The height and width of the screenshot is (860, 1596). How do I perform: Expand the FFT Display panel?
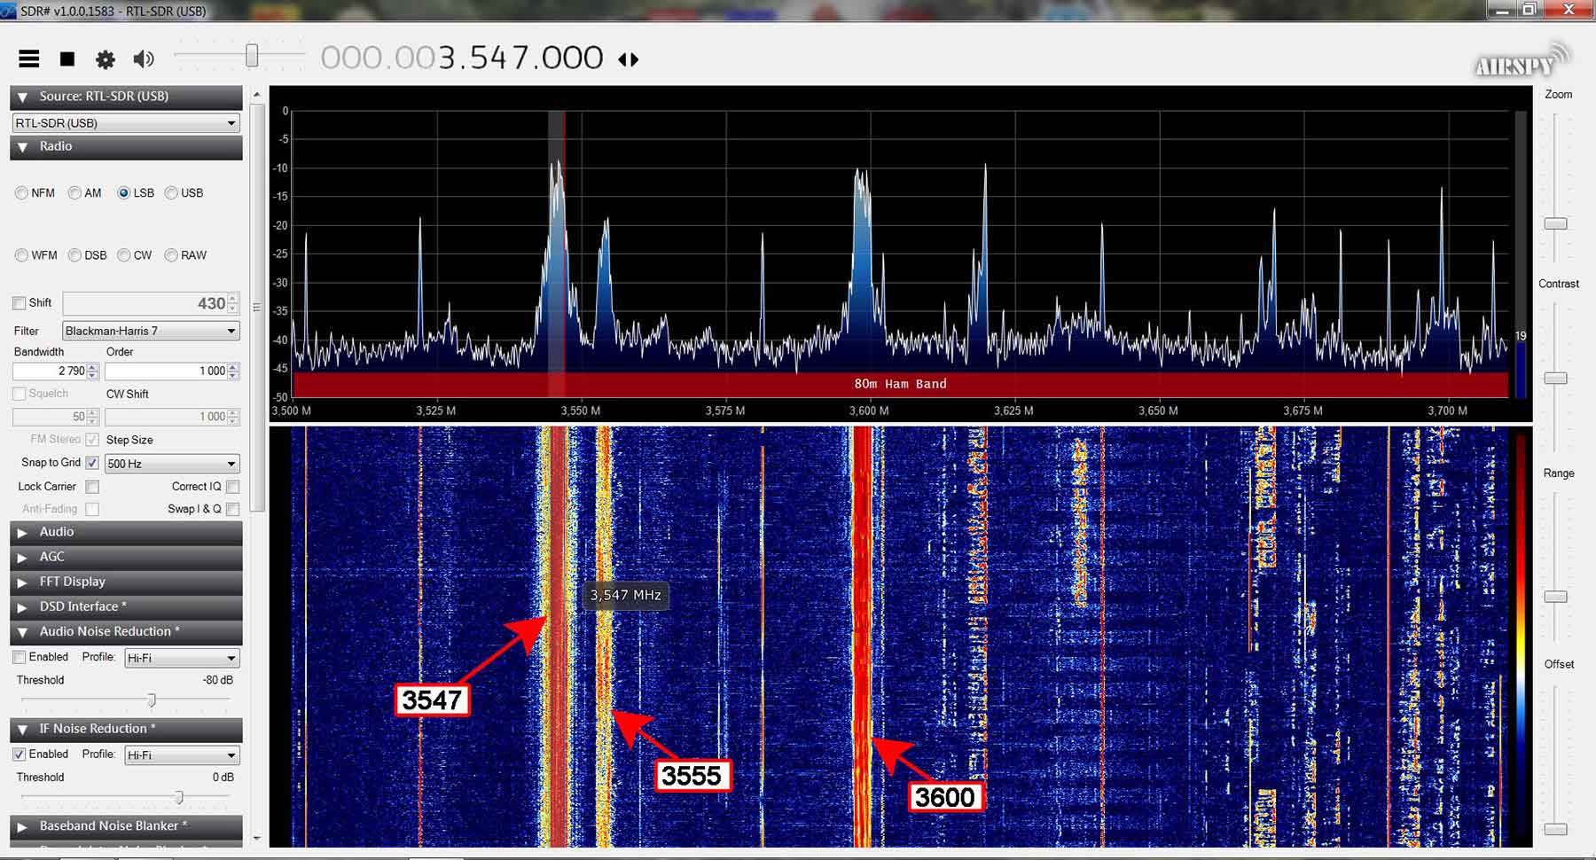126,582
